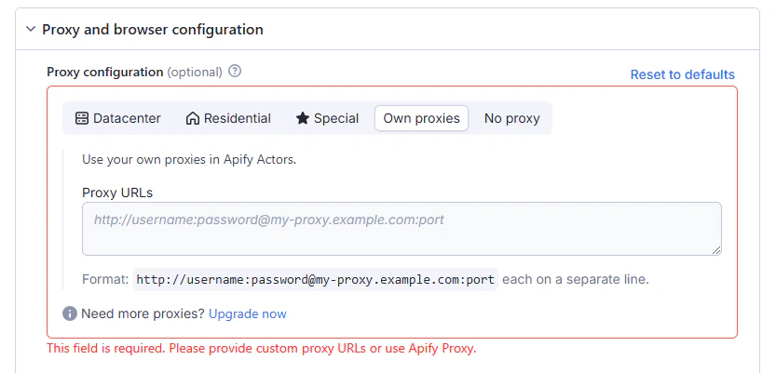776x373 pixels.
Task: Focus the Proxy URLs text area
Action: [x=401, y=228]
